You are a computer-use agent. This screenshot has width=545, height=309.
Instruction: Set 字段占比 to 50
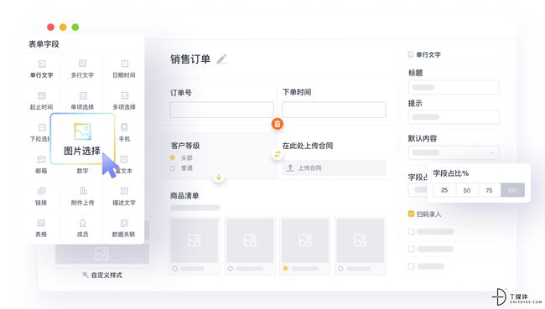[x=467, y=190]
